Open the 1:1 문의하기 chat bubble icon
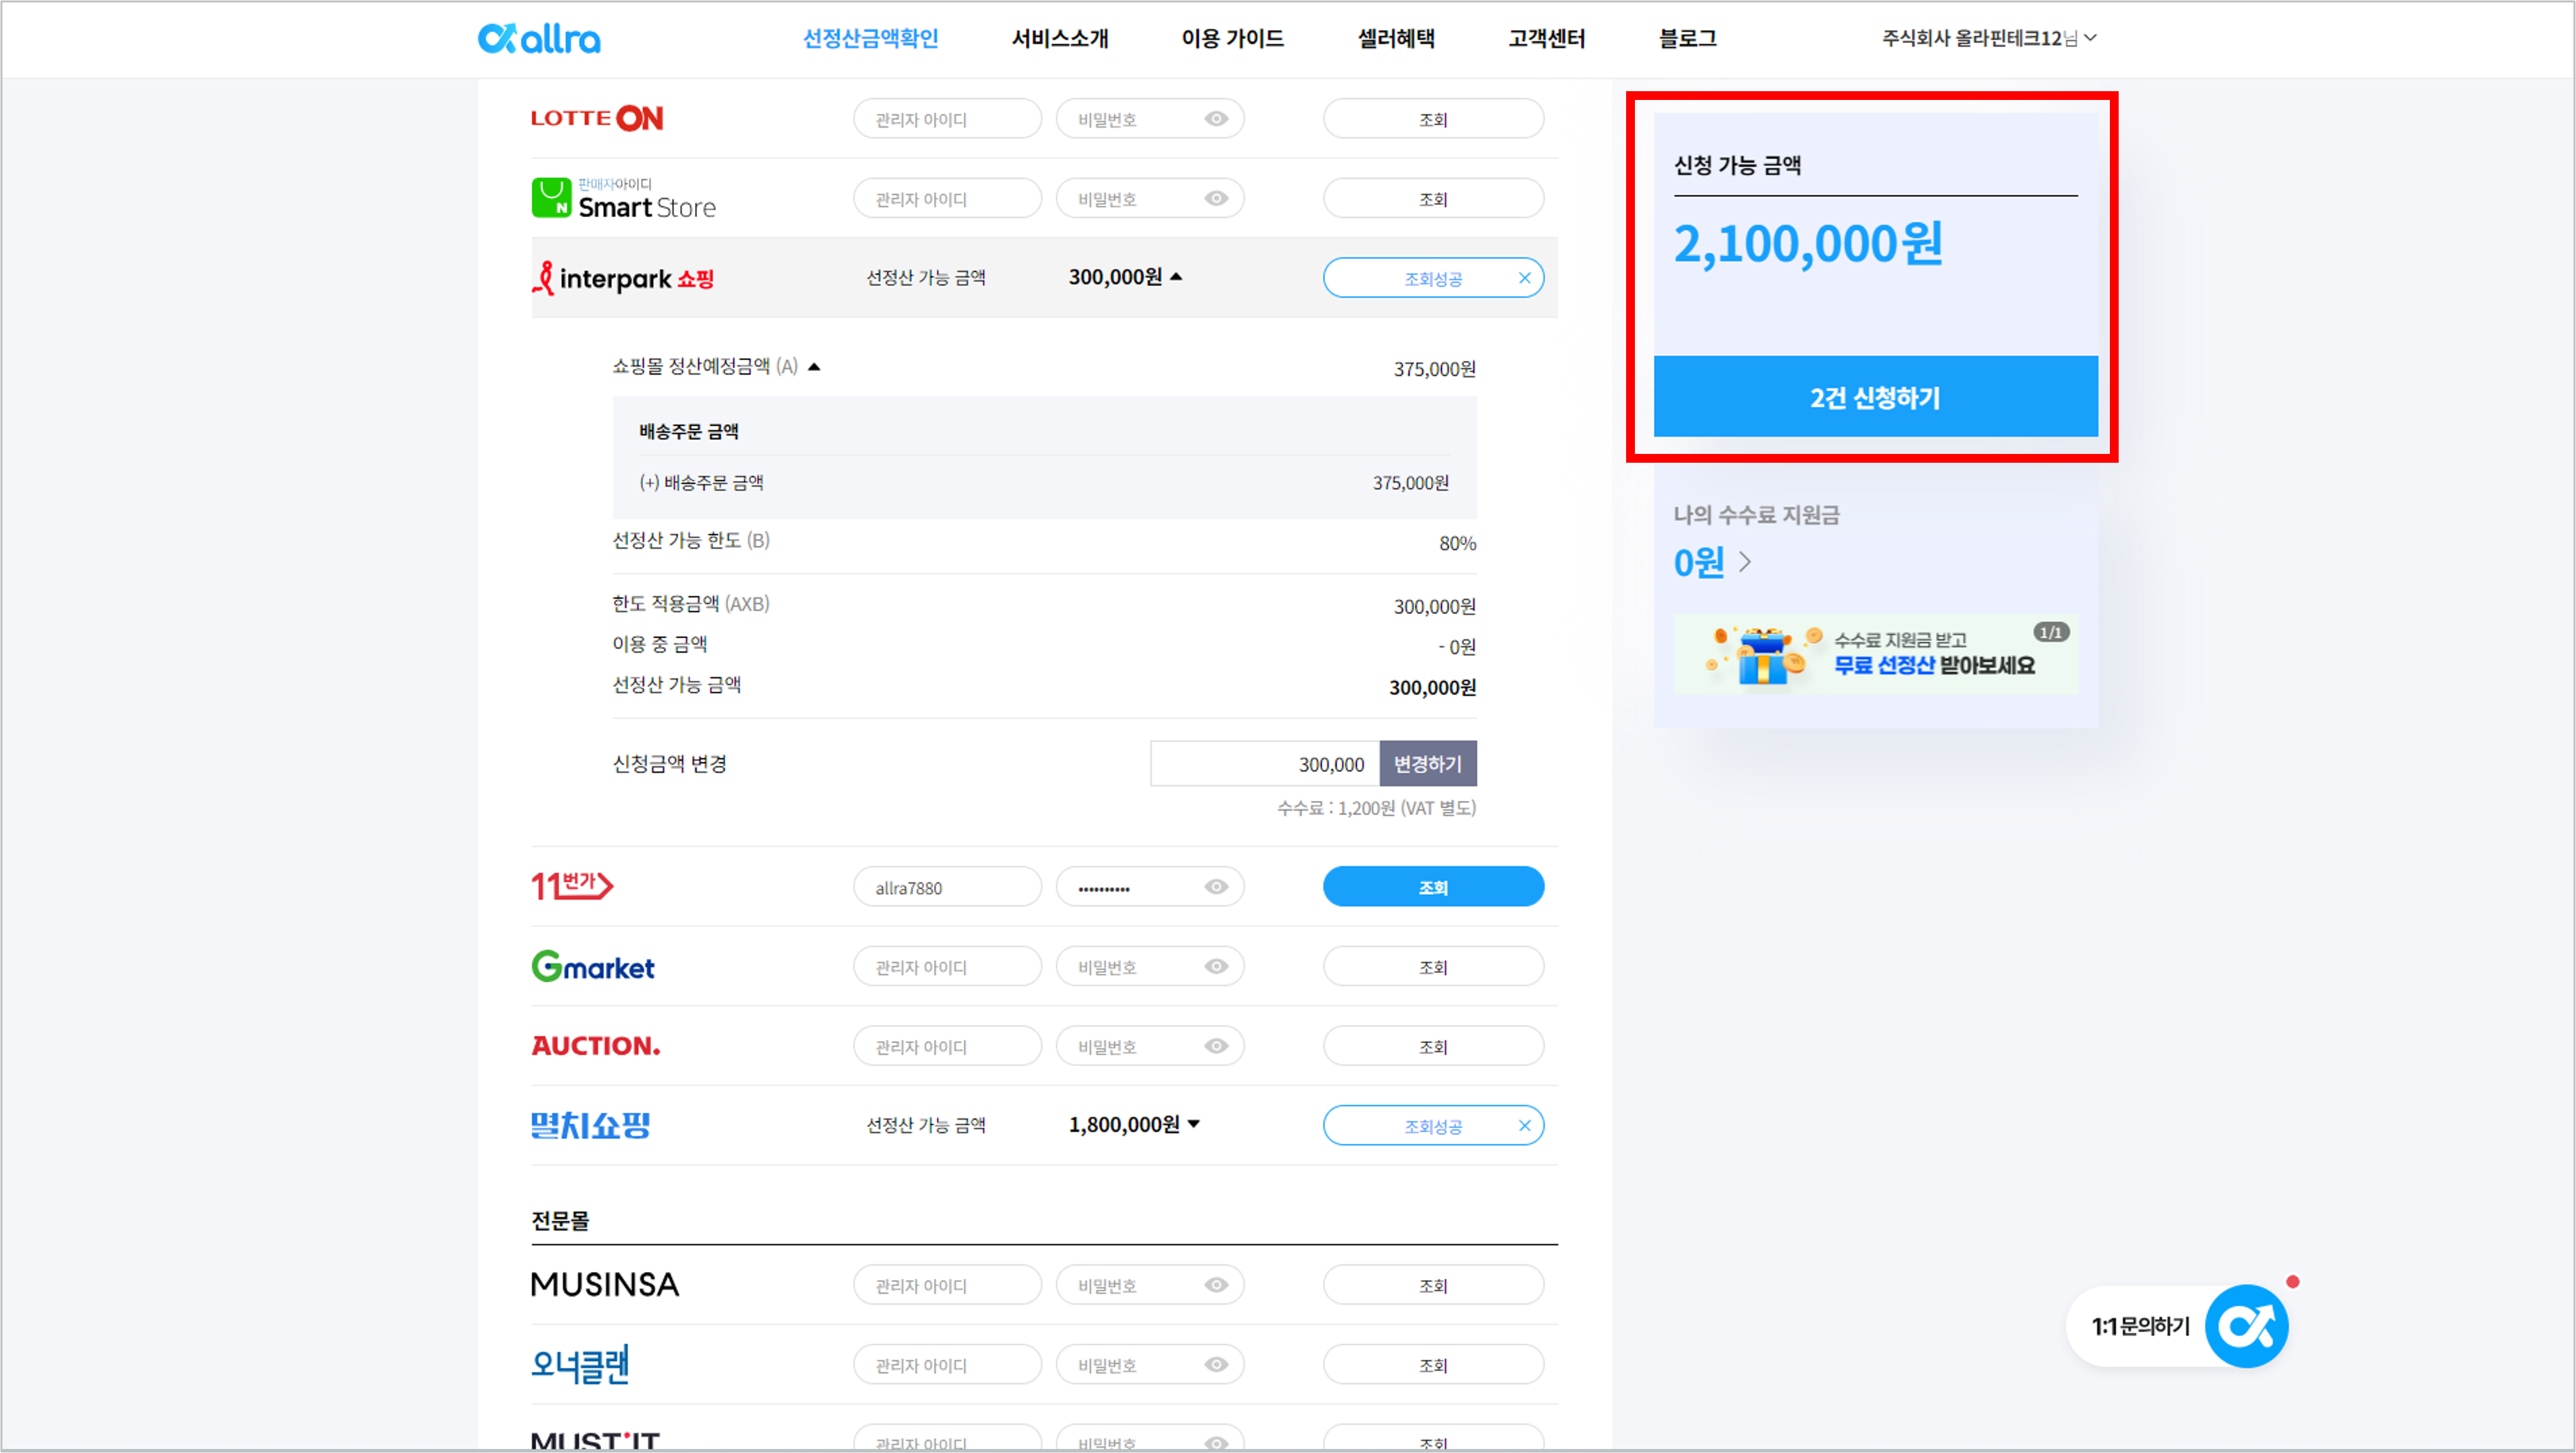This screenshot has width=2576, height=1453. [2246, 1326]
